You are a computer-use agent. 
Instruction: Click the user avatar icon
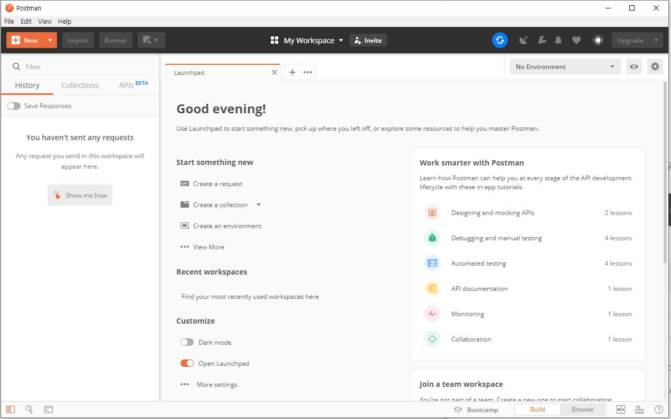(x=598, y=40)
